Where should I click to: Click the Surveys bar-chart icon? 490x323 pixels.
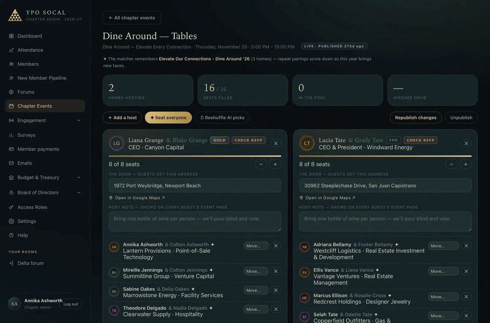point(11,135)
